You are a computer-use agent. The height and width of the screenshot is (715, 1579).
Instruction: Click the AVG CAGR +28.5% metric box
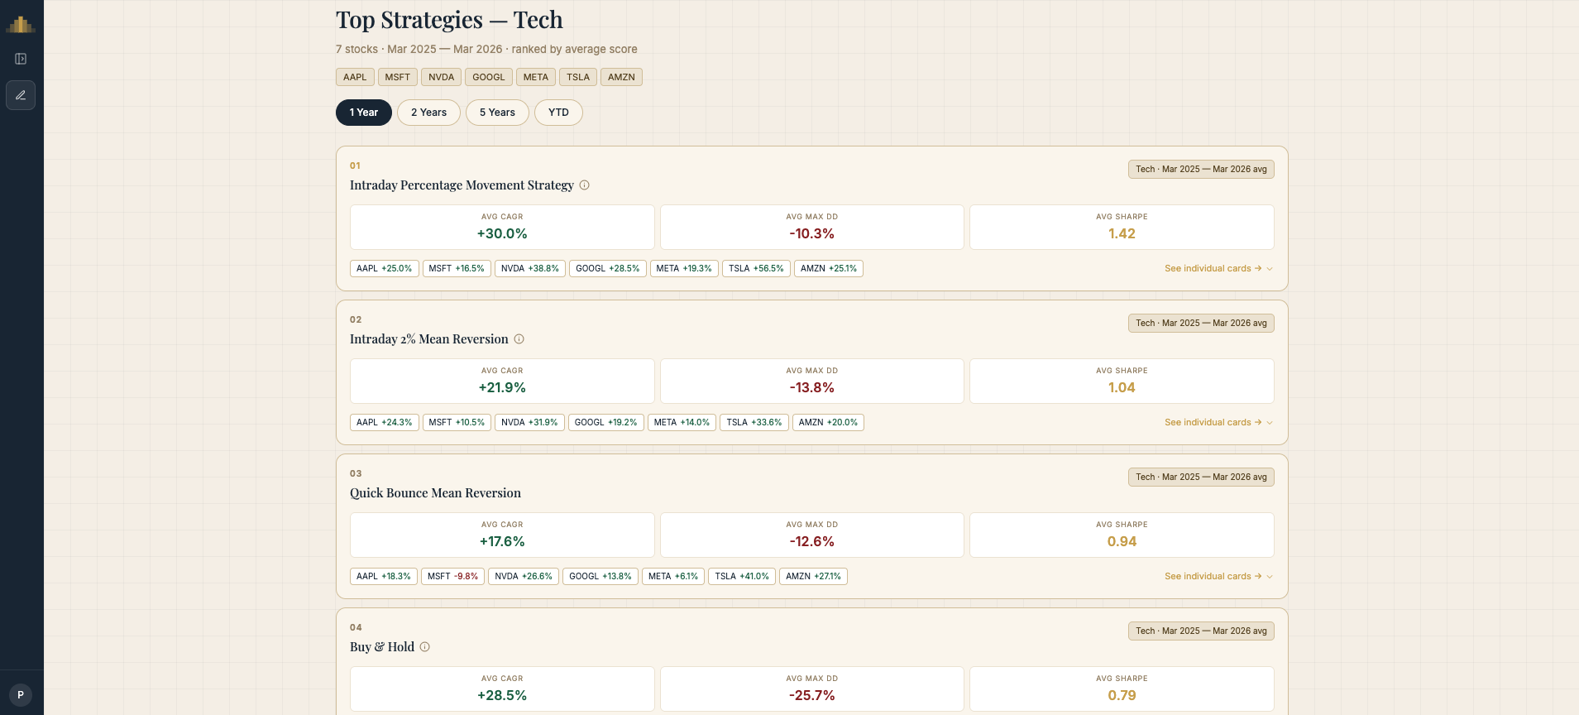point(502,689)
